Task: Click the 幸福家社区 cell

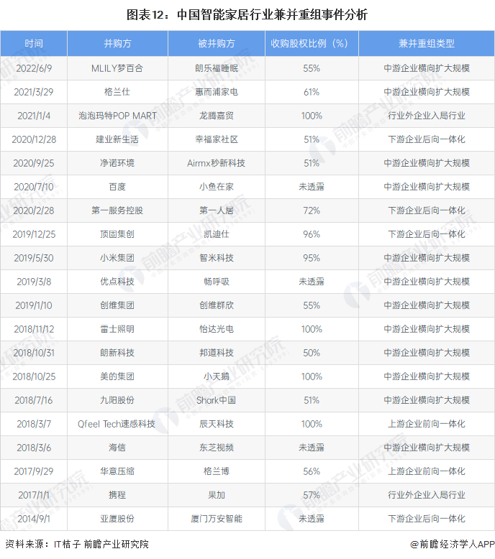Action: [x=217, y=139]
